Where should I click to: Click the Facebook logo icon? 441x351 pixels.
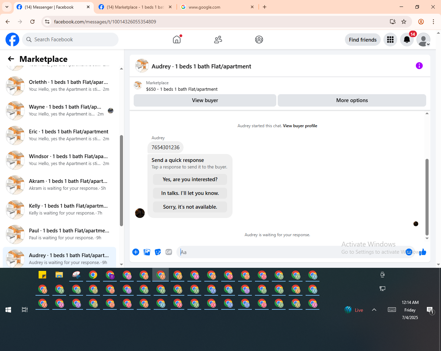12,40
